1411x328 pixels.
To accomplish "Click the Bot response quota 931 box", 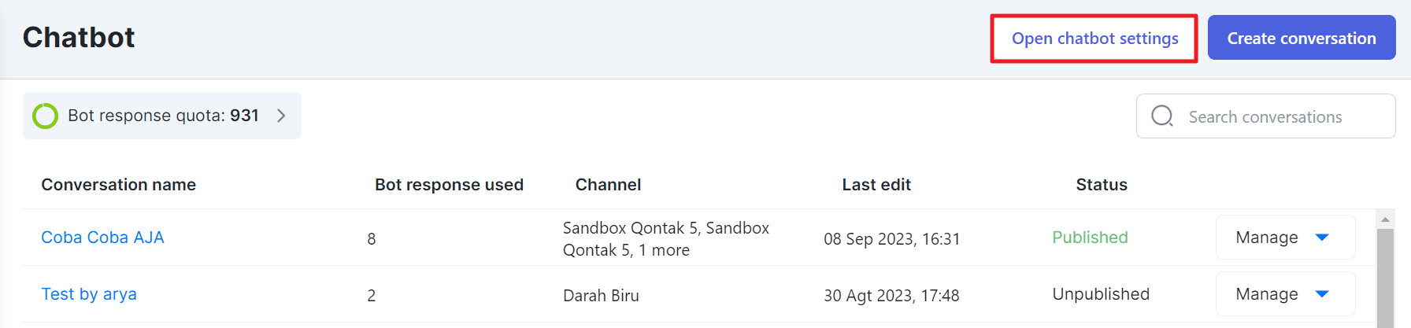I will coord(162,116).
